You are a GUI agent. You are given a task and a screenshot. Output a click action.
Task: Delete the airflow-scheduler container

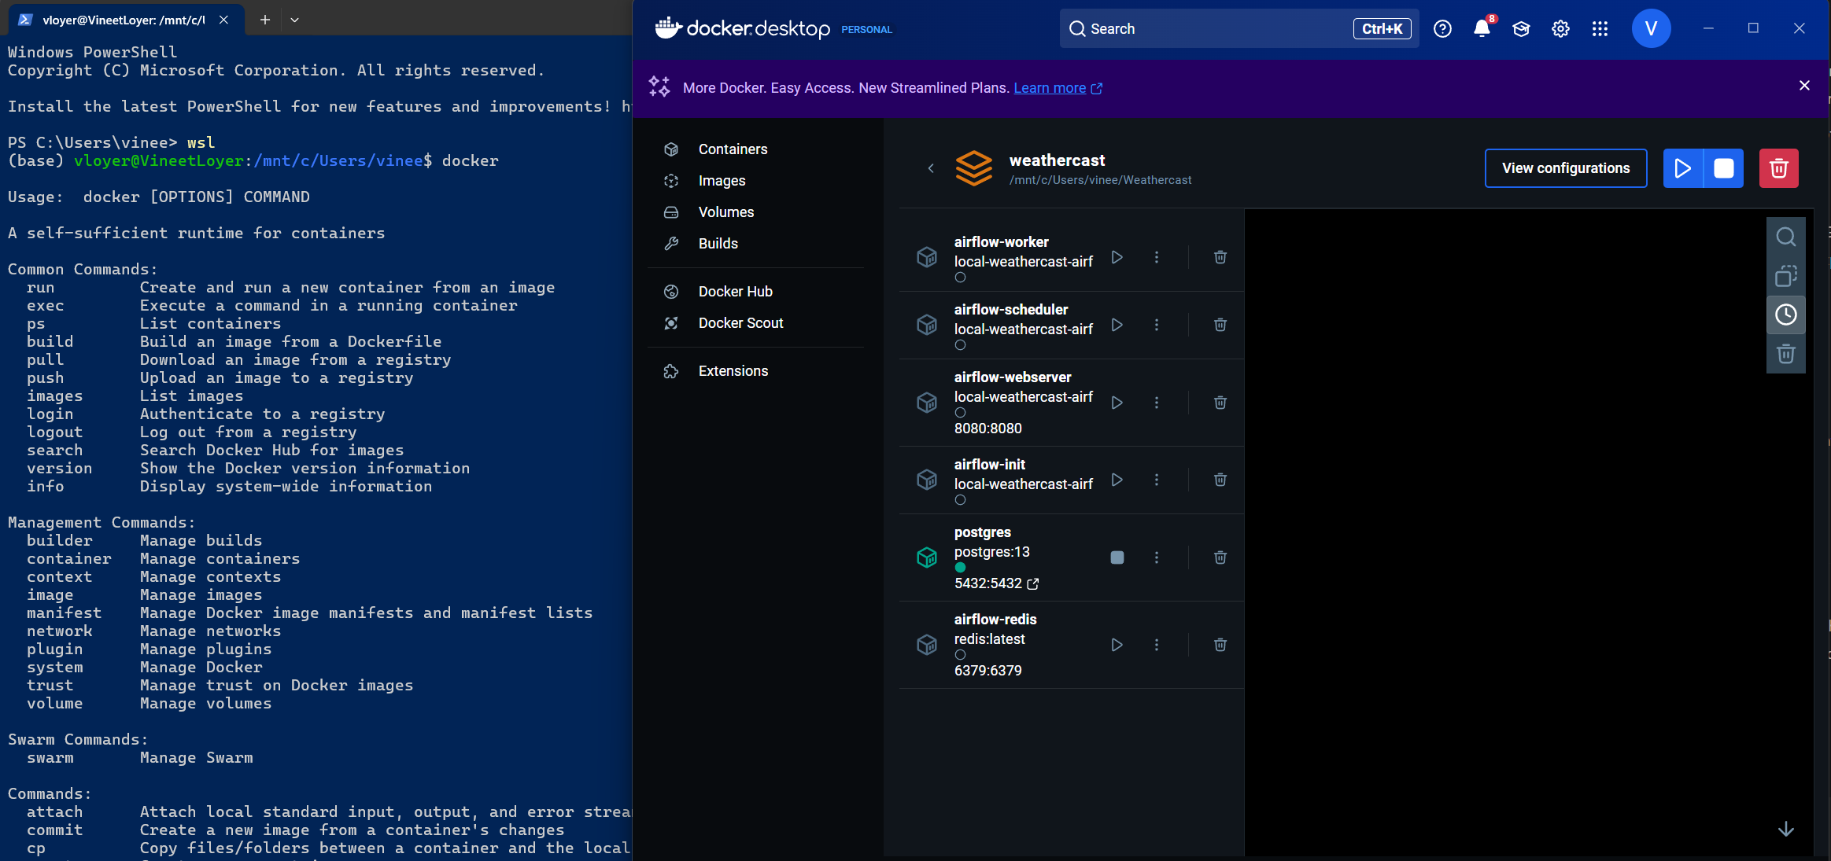point(1220,325)
